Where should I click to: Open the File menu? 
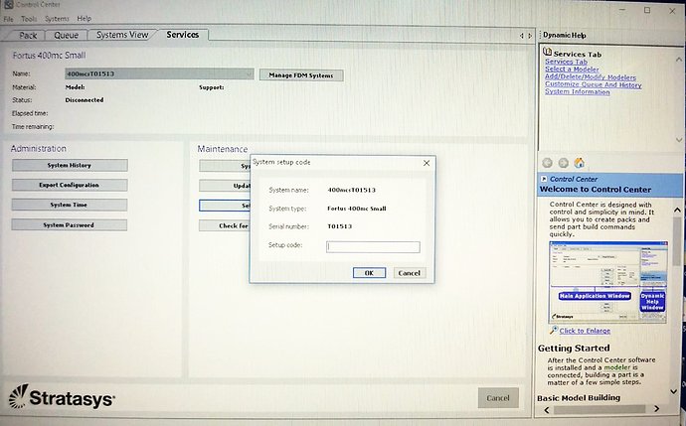tap(9, 19)
